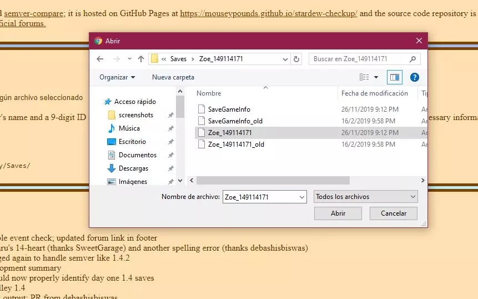Open the mouseypounds.github.io/stardew-checkup link
The width and height of the screenshot is (478, 299).
[269, 13]
